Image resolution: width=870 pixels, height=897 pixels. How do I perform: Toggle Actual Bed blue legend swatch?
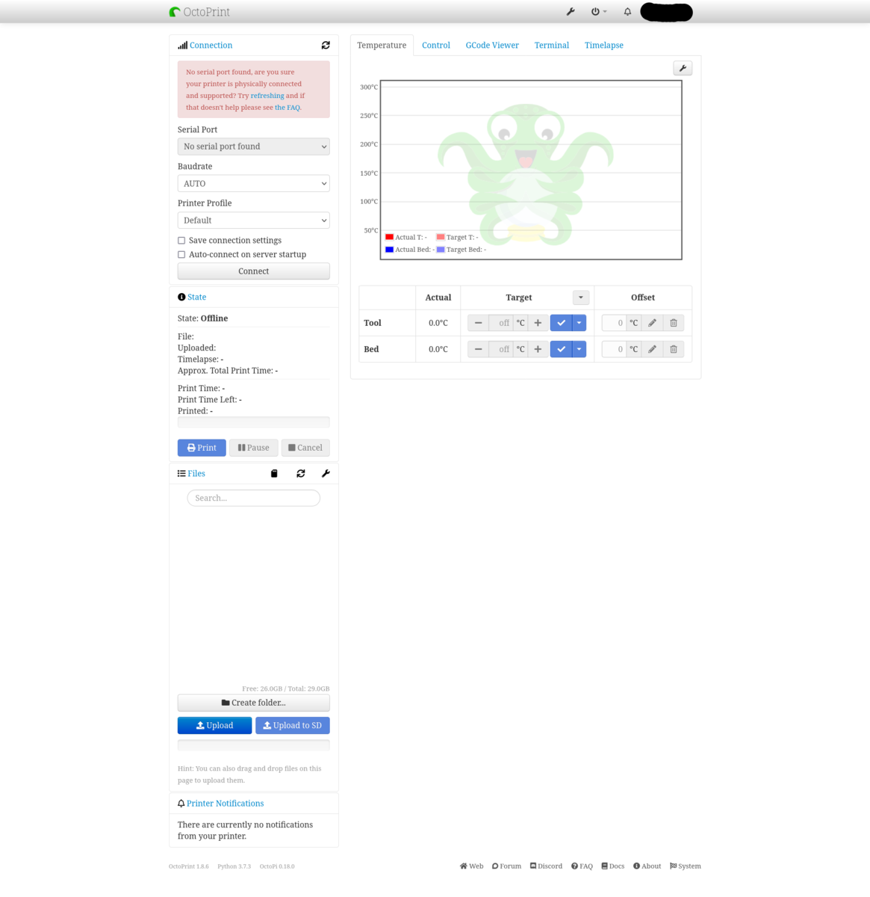(389, 250)
